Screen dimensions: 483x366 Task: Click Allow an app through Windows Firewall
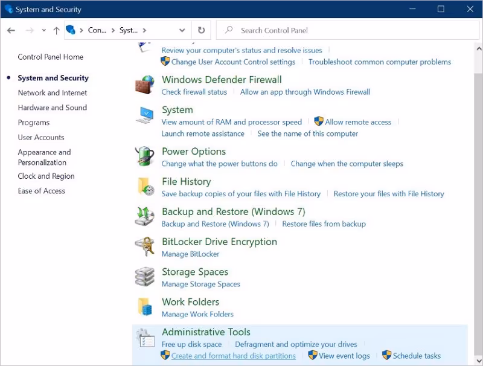305,92
